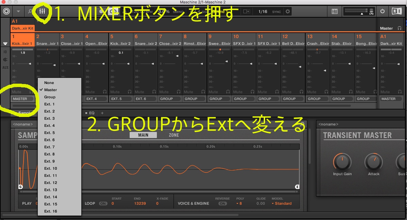Open EXT. 4 output dropdown

click(x=96, y=99)
